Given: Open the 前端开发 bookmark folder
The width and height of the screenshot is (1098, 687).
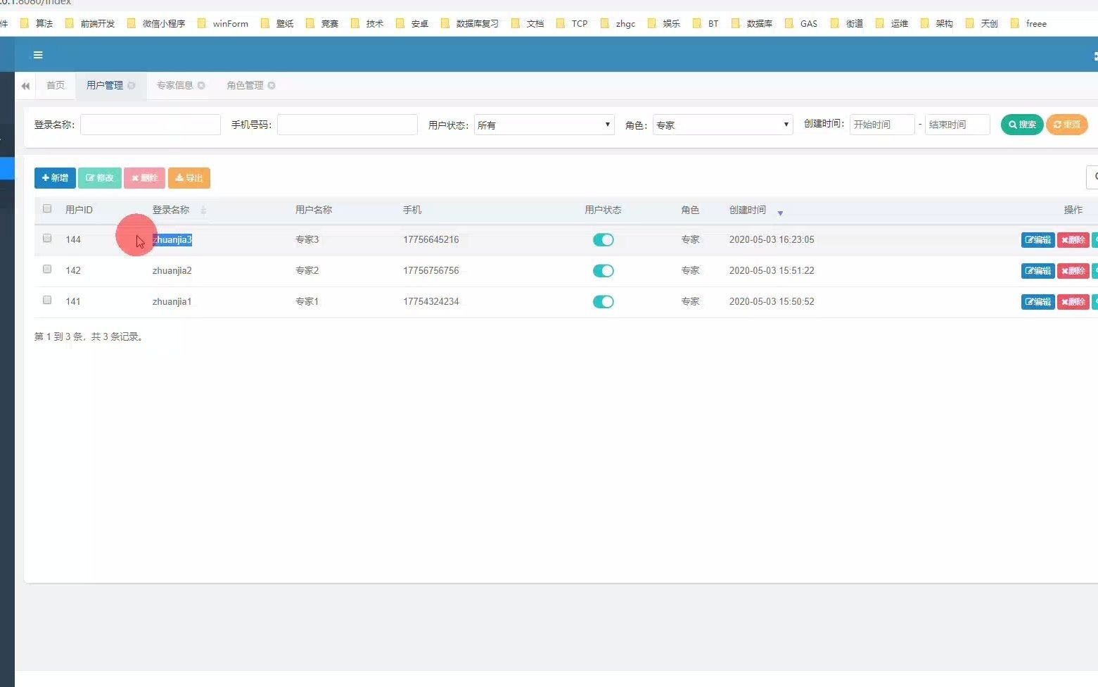Looking at the screenshot, I should (90, 23).
